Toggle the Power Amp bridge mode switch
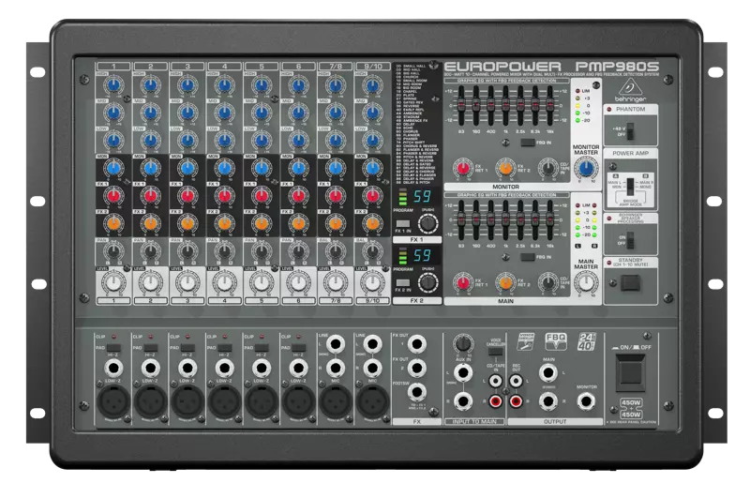The image size is (750, 498). click(630, 186)
